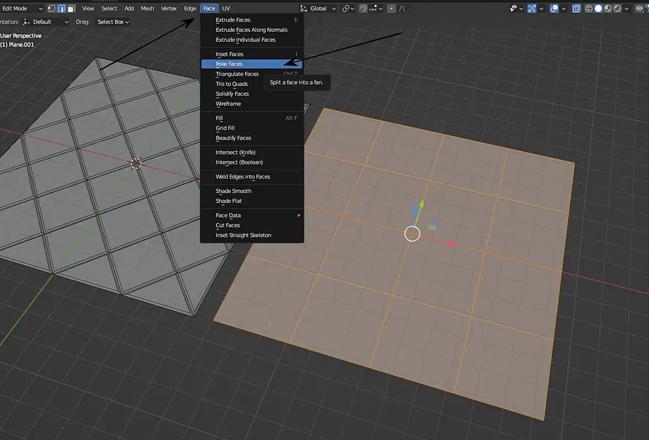Viewport: 649px width, 440px height.
Task: Select face select mode icon
Action: 71,8
